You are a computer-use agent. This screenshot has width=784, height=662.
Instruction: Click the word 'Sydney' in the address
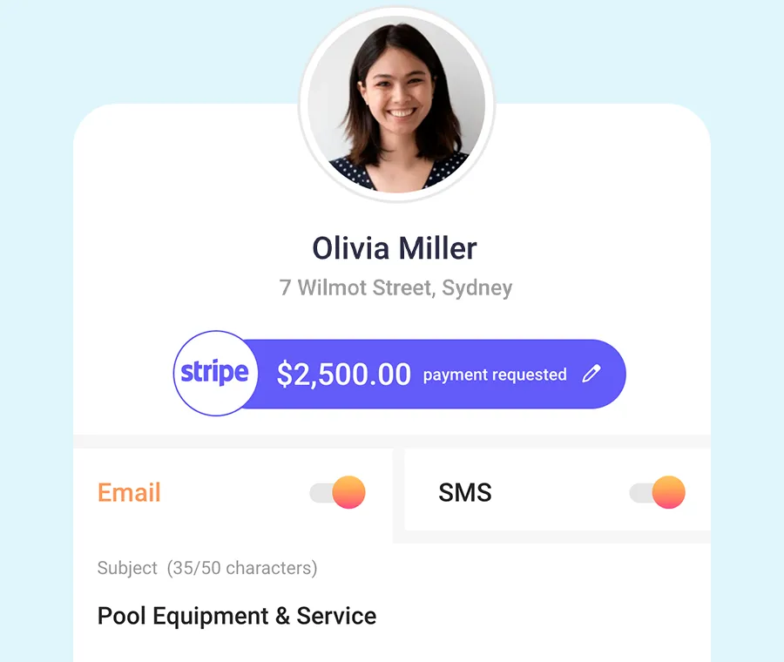point(477,288)
